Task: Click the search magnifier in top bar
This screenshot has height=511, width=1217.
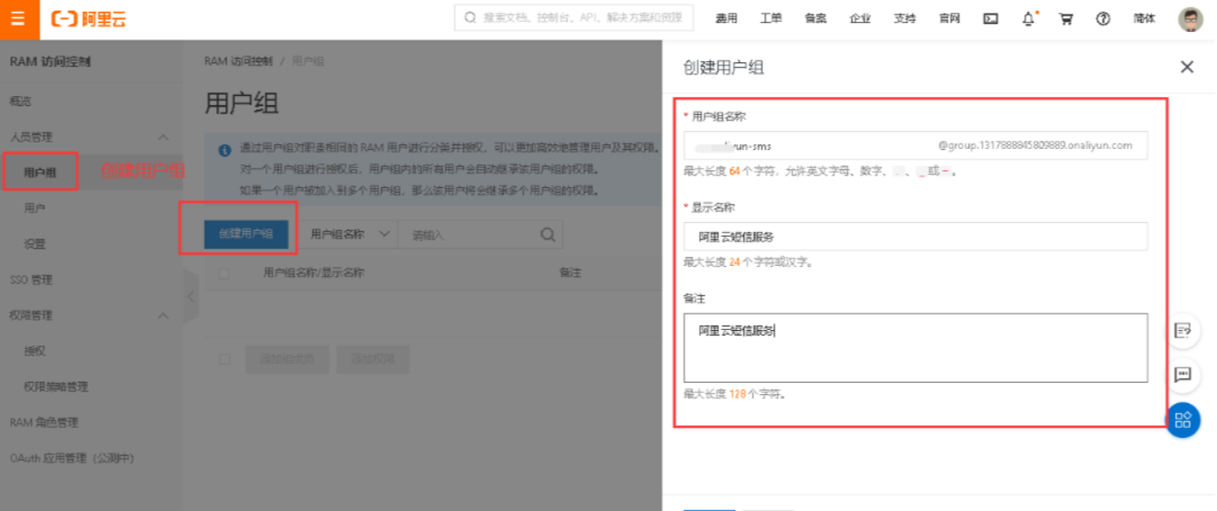Action: click(470, 17)
